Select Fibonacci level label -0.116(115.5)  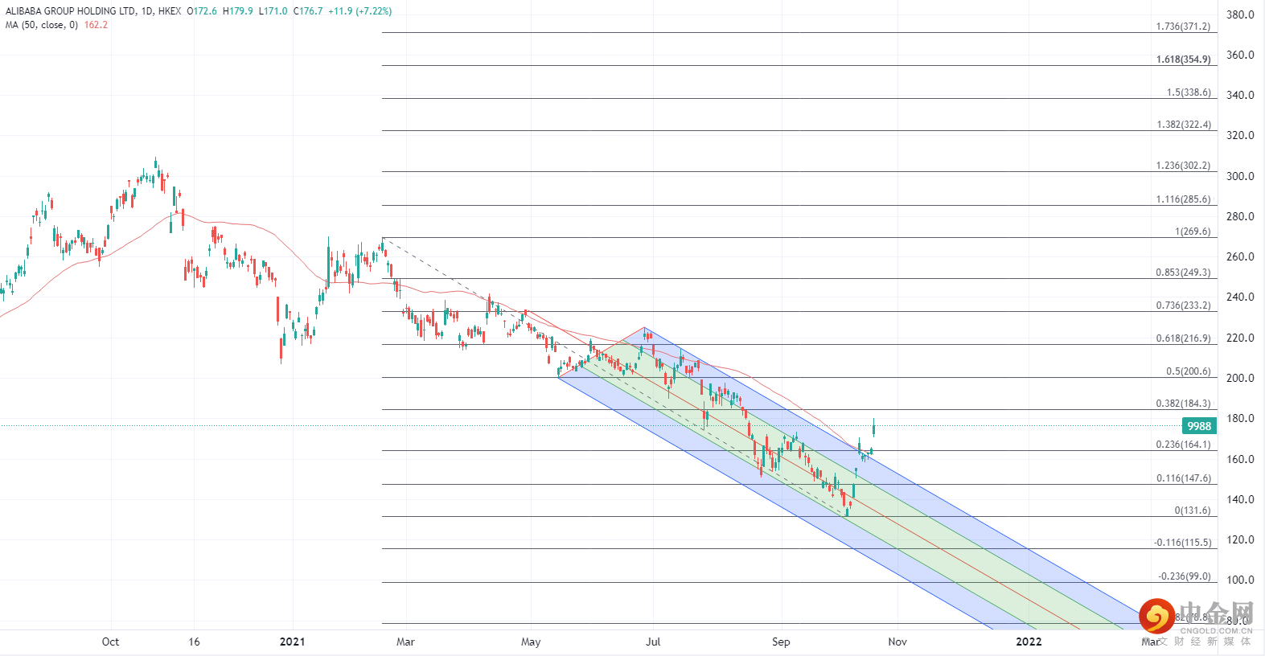(1182, 543)
